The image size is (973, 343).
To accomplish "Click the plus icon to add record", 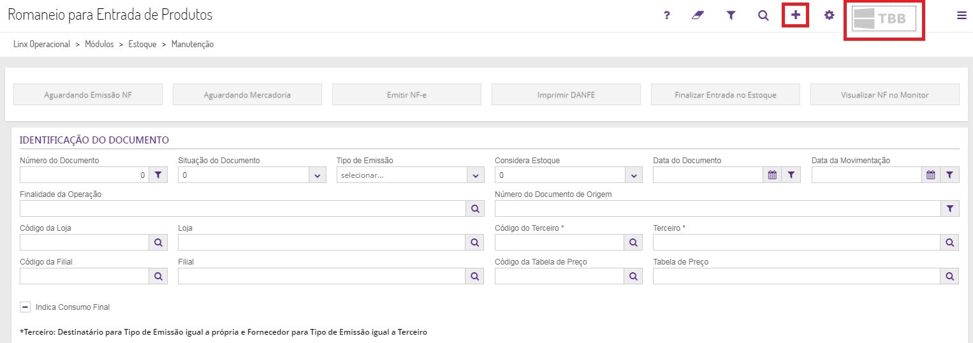I will 796,15.
